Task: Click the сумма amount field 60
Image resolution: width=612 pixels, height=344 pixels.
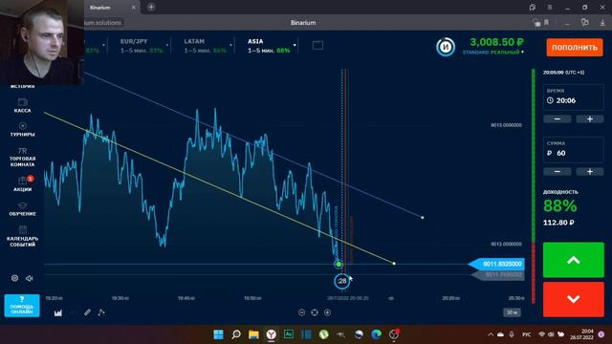Action: pyautogui.click(x=574, y=150)
